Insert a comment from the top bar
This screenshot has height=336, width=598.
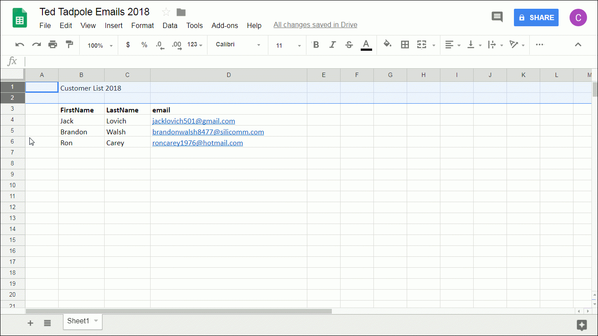pyautogui.click(x=497, y=17)
